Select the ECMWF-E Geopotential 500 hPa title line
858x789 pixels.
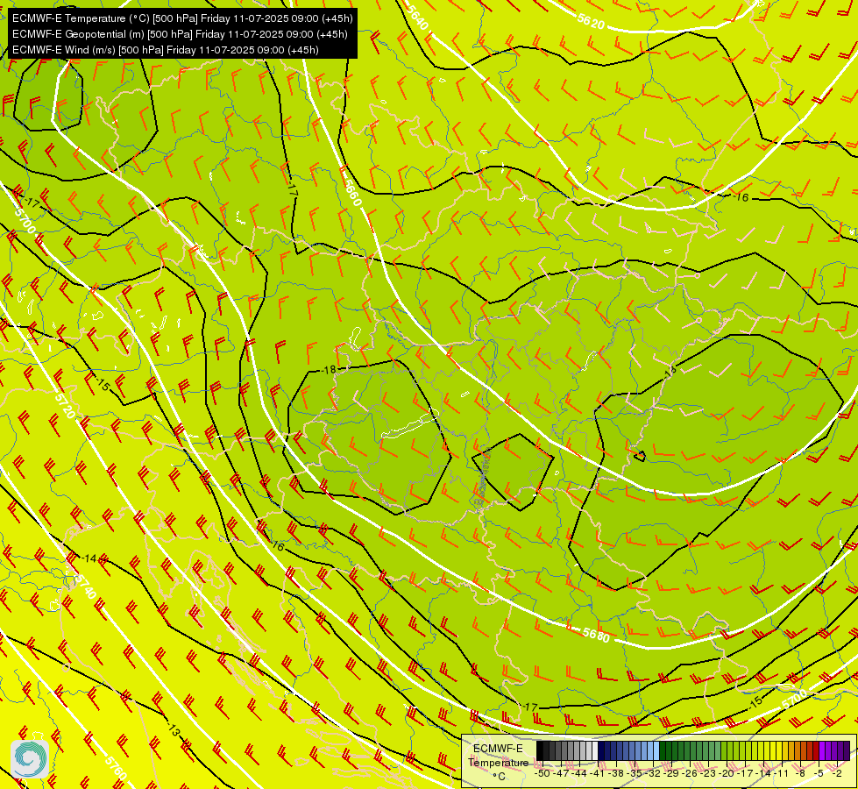click(180, 34)
